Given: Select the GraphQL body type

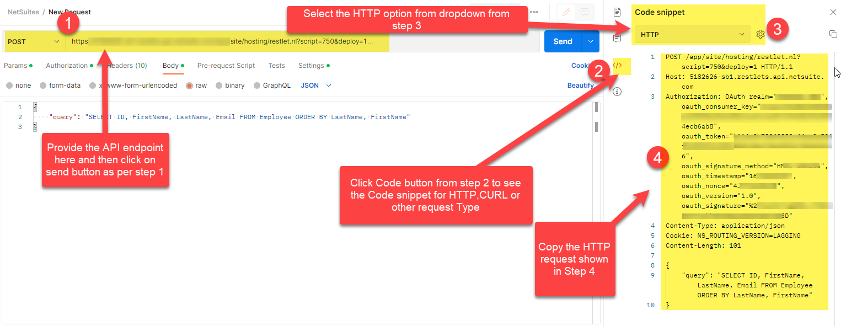Looking at the screenshot, I should (272, 85).
